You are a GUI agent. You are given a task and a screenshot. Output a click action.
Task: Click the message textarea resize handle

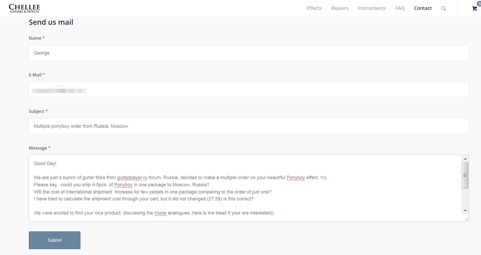pyautogui.click(x=466, y=219)
